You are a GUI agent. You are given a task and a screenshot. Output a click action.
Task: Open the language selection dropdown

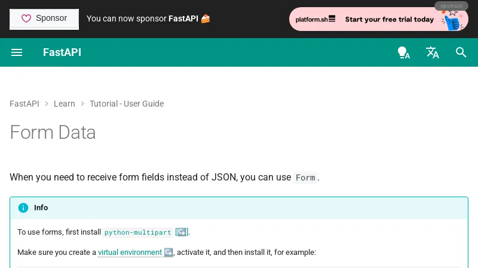coord(433,52)
